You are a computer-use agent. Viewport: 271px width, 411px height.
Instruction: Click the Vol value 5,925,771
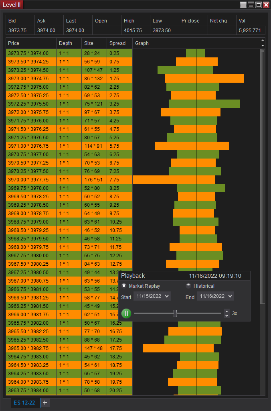tap(250, 31)
